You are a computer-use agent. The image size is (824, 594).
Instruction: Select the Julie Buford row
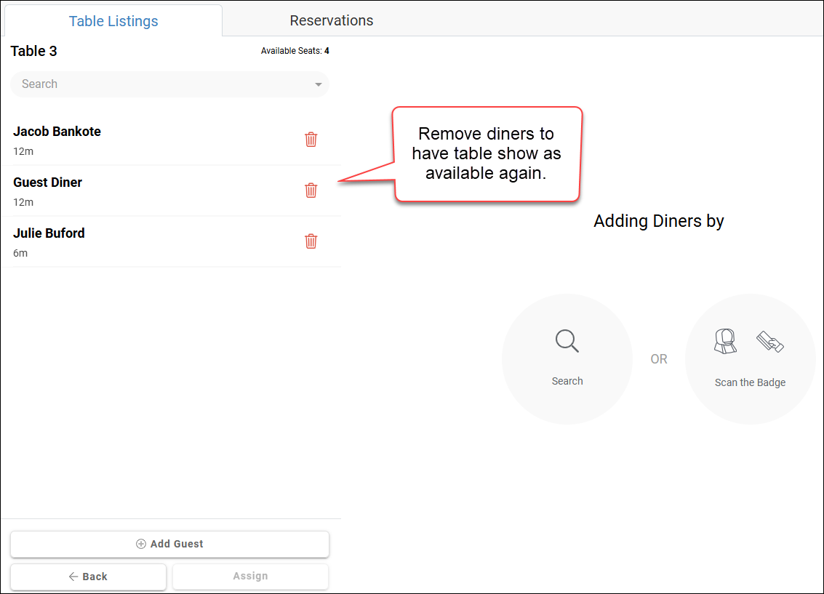click(171, 242)
